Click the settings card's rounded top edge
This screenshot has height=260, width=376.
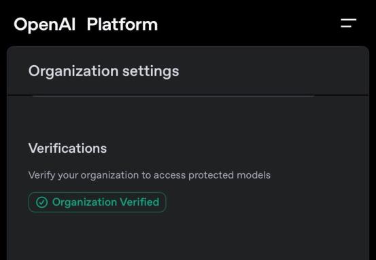188,48
